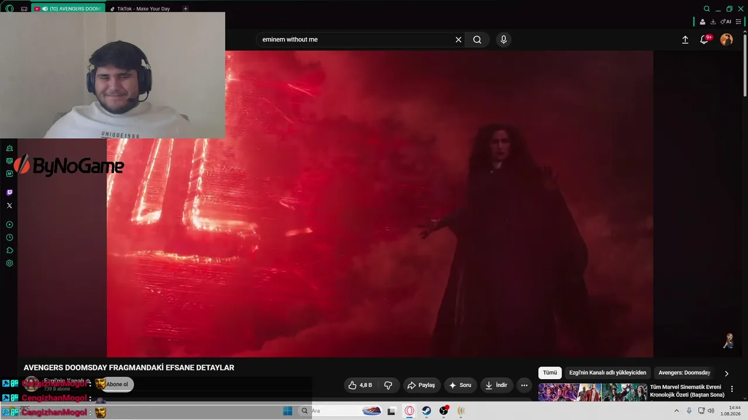Open browser settings gear in sidebar
Screen dimensions: 748x420
pyautogui.click(x=9, y=263)
